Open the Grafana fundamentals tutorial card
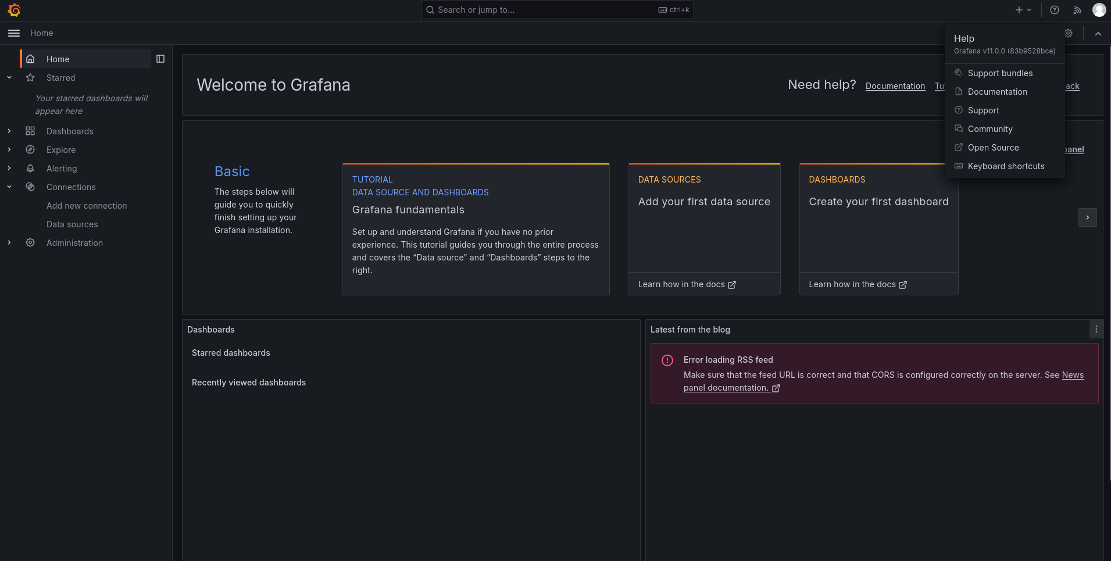This screenshot has width=1111, height=561. 476,229
